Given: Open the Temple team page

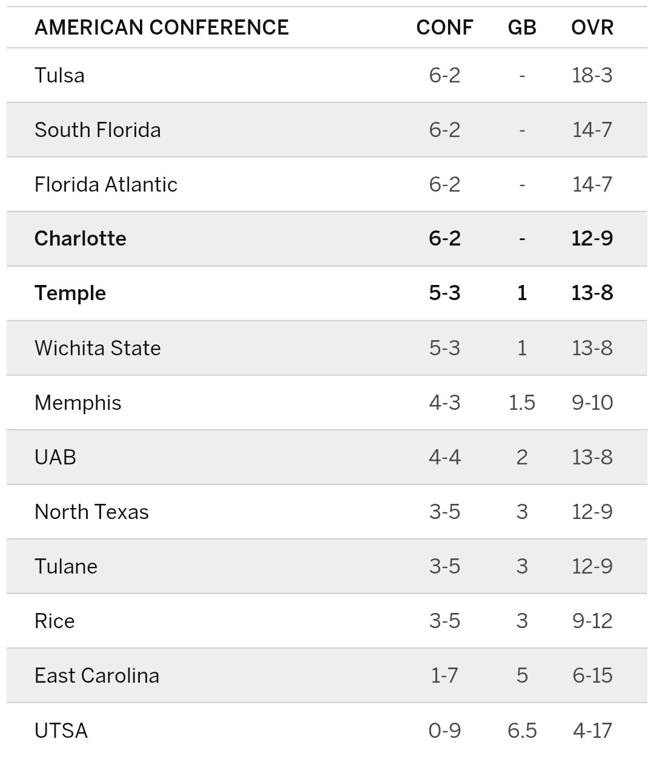Looking at the screenshot, I should (70, 293).
